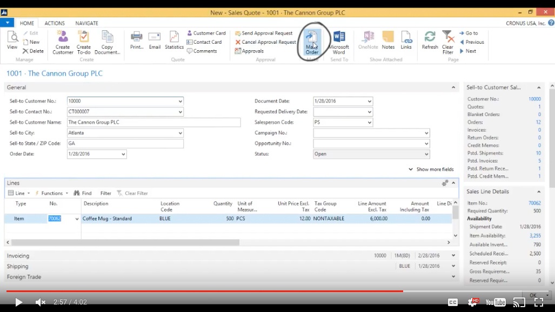This screenshot has width=555, height=312.
Task: Switch to the ACTIONS ribbon tab
Action: [x=55, y=23]
